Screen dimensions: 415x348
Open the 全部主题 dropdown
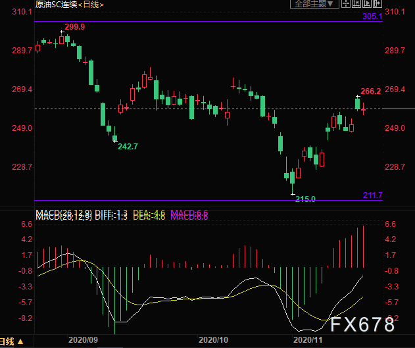pyautogui.click(x=314, y=4)
